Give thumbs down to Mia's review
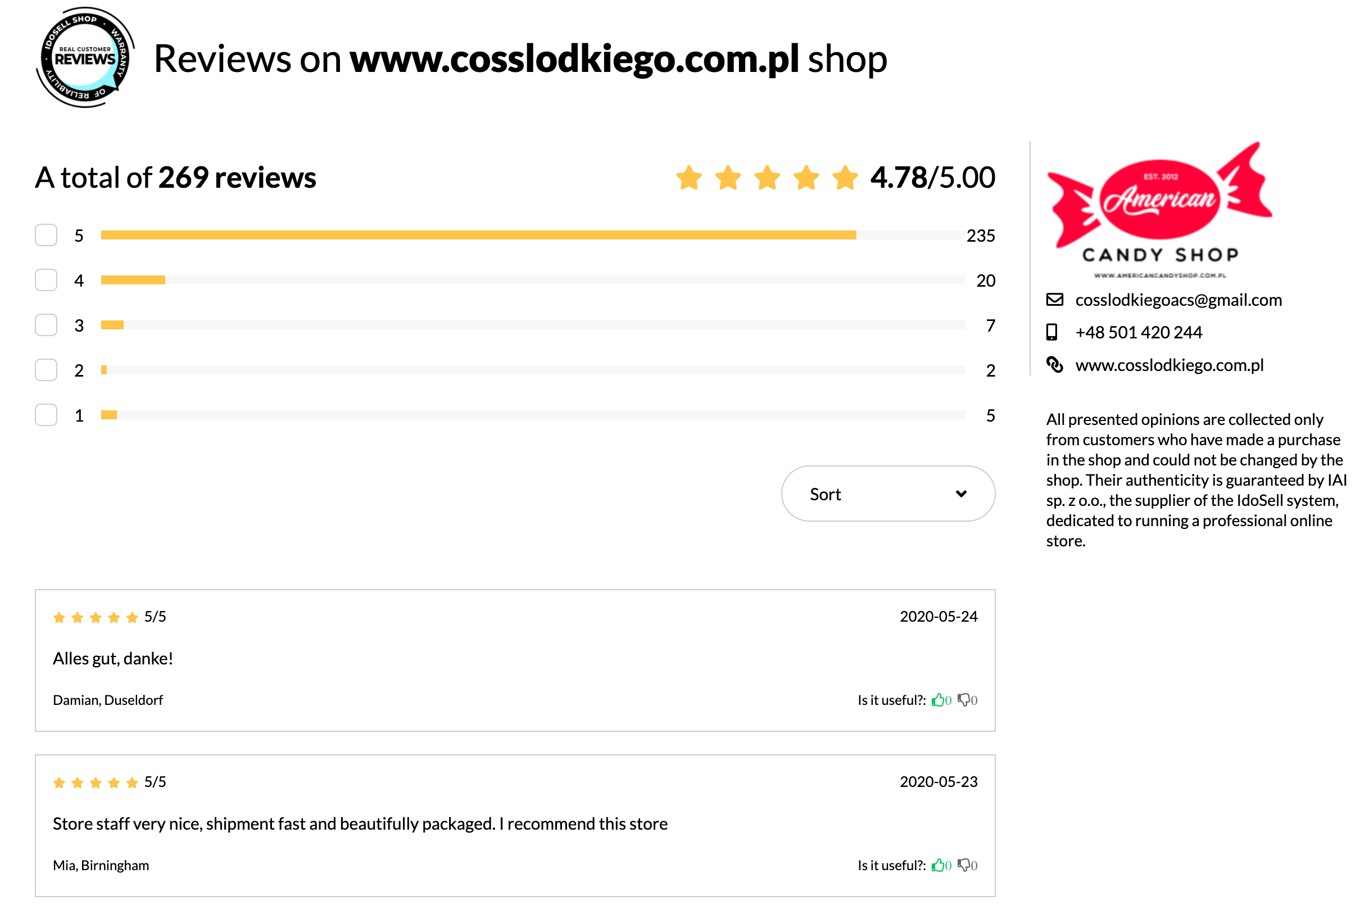This screenshot has height=905, width=1369. pyautogui.click(x=964, y=865)
